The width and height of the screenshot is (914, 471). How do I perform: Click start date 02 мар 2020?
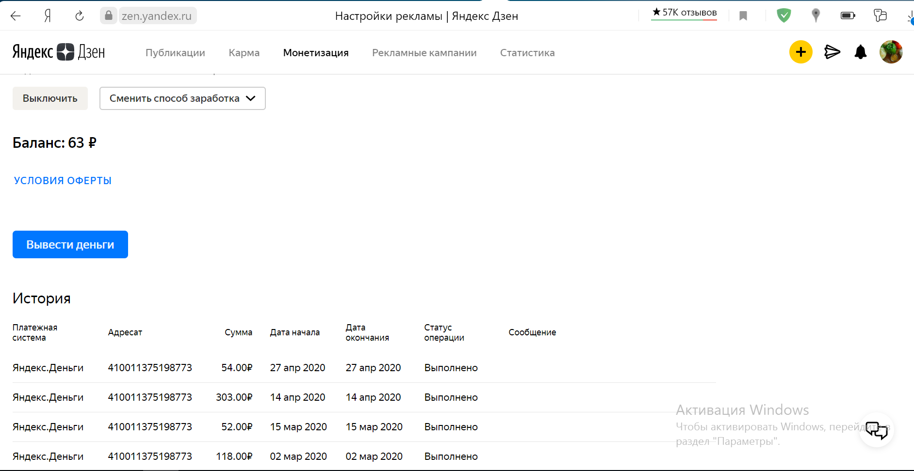[x=298, y=456]
